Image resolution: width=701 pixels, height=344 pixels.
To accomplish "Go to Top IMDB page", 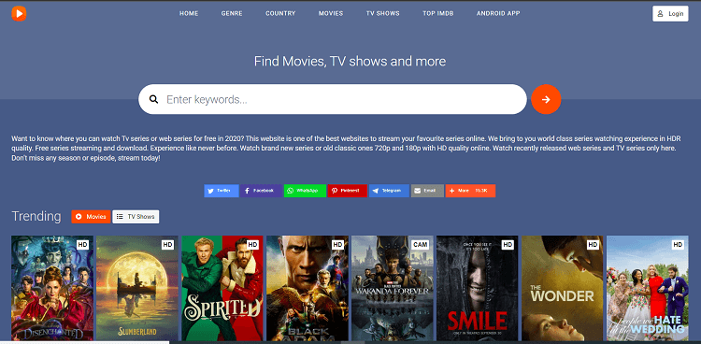I will point(438,13).
